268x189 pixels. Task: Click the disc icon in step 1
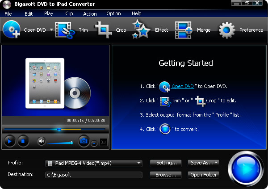click(x=164, y=87)
